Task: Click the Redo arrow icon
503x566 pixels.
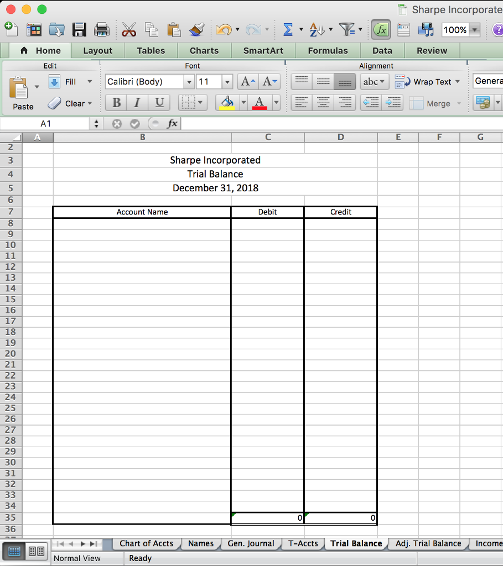Action: click(253, 30)
